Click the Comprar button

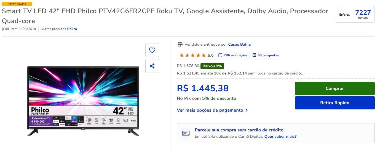[335, 89]
